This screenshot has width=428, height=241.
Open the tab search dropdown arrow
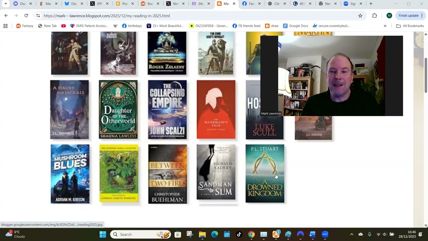6,4
